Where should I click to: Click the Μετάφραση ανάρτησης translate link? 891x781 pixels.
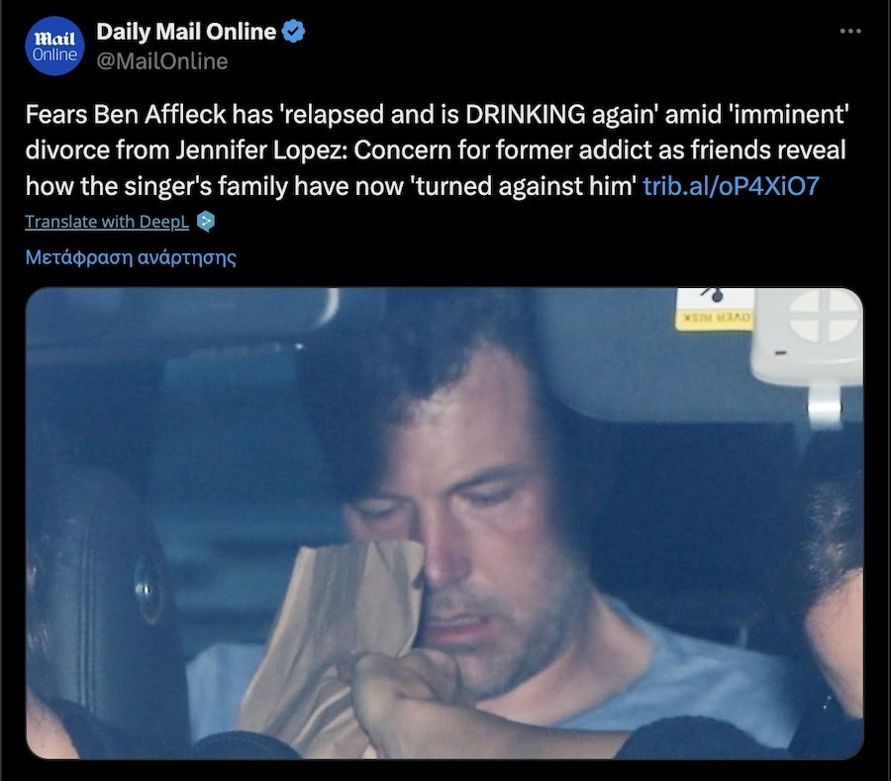pos(131,257)
